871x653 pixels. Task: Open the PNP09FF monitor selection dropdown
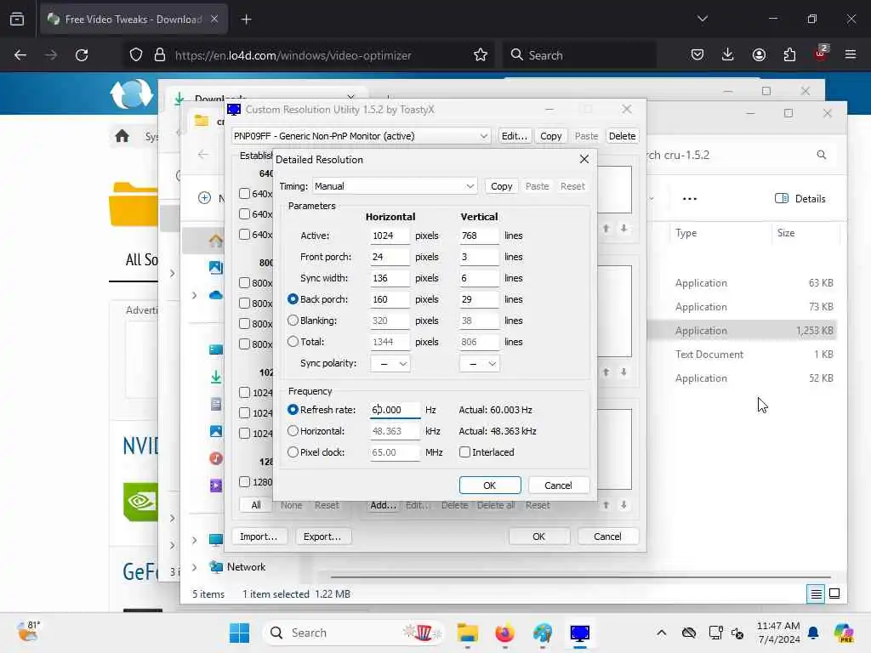[x=361, y=136]
